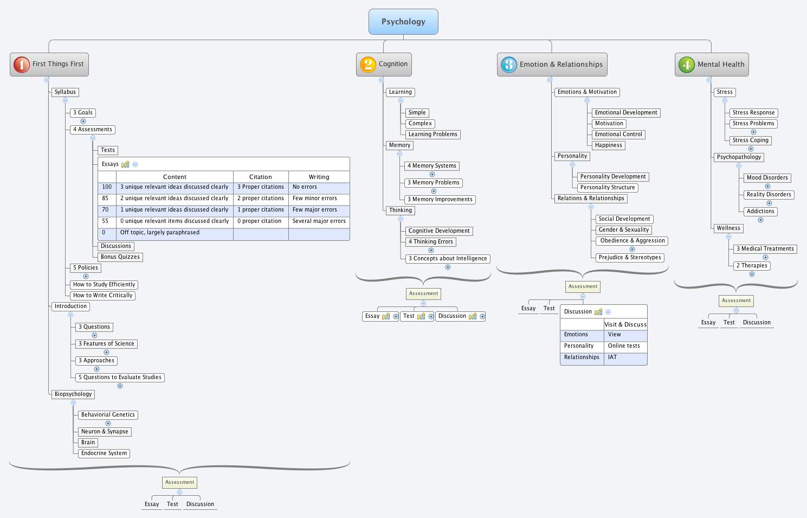Select the Emotion & Relationships main topic

552,65
